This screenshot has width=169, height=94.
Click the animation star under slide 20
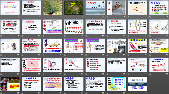65,55
